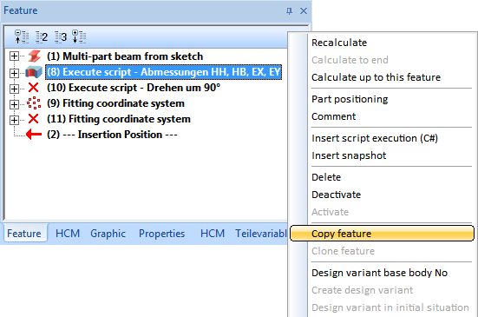The width and height of the screenshot is (478, 317).
Task: Show feature tree to level 3 icon
Action: click(x=61, y=37)
